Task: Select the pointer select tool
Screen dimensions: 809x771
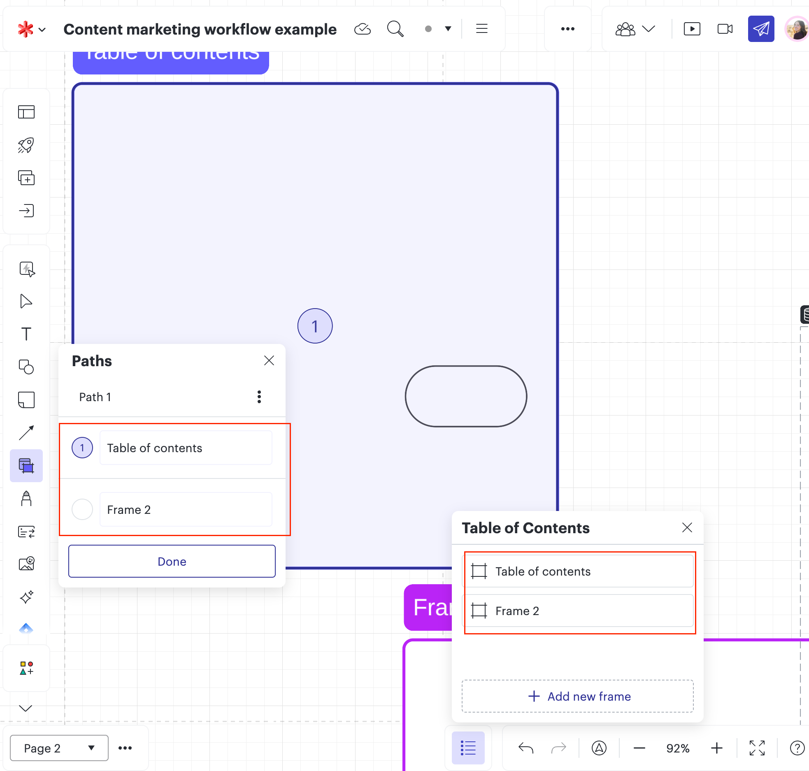Action: 26,302
